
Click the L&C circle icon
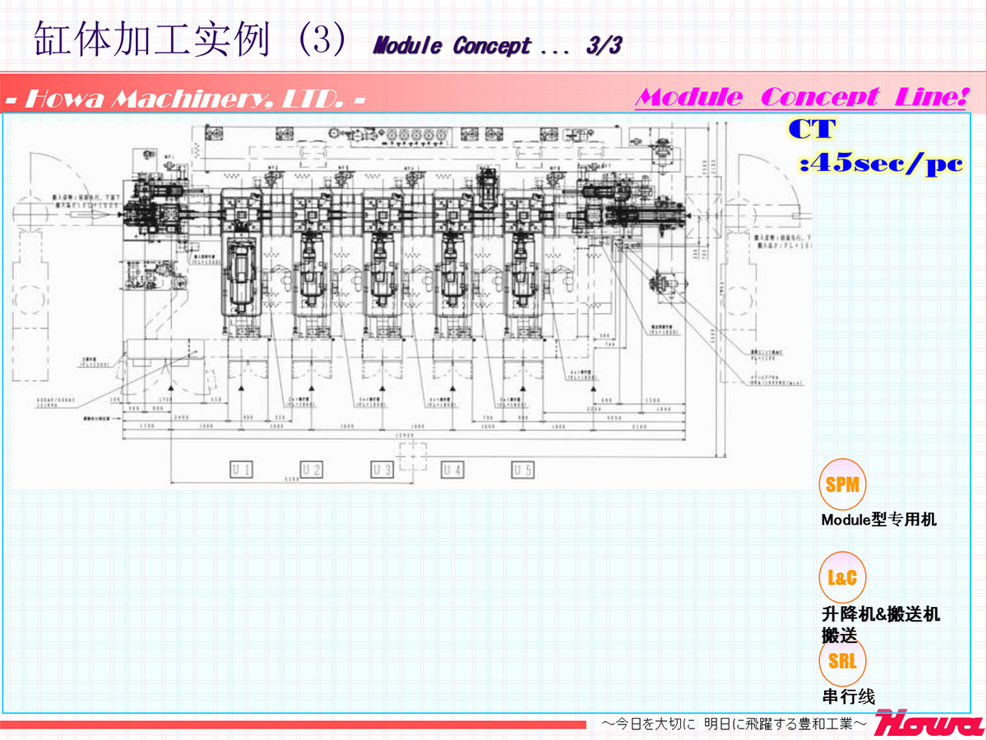click(843, 577)
